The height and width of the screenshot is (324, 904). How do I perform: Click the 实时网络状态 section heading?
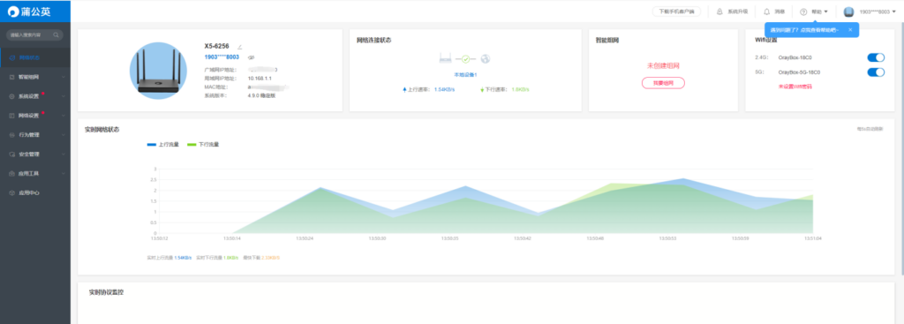[x=102, y=130]
